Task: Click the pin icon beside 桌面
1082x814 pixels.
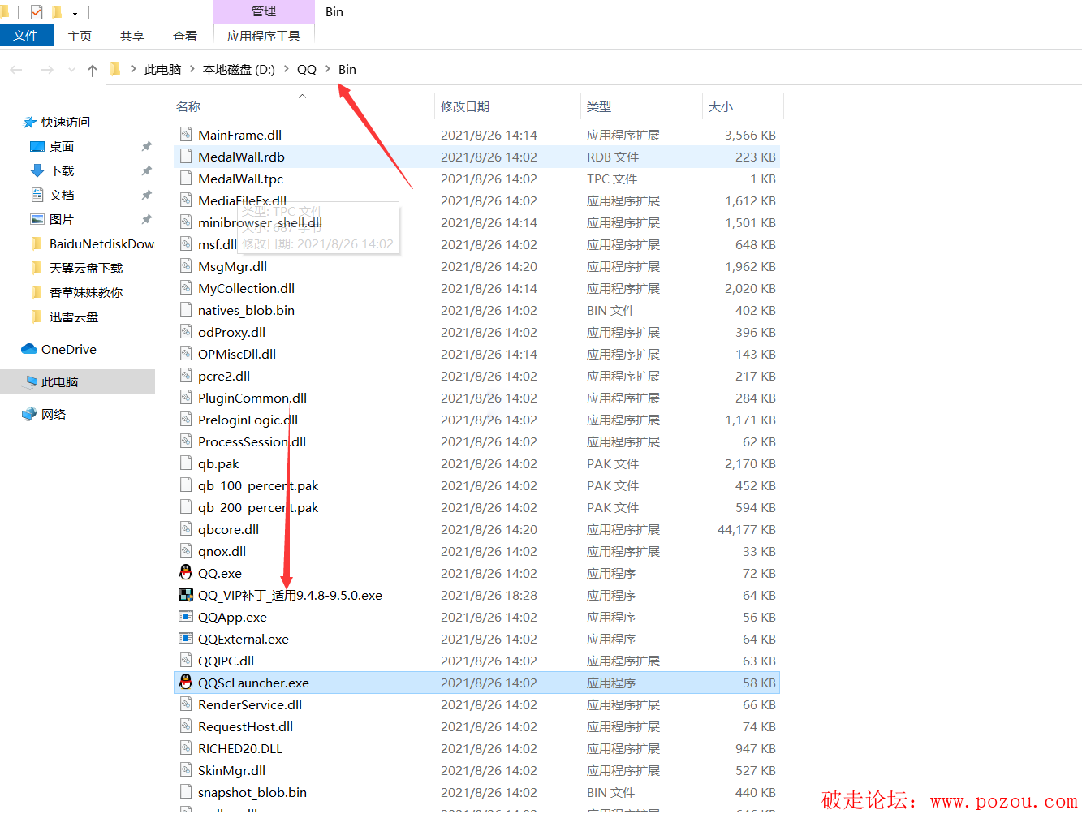Action: (146, 147)
